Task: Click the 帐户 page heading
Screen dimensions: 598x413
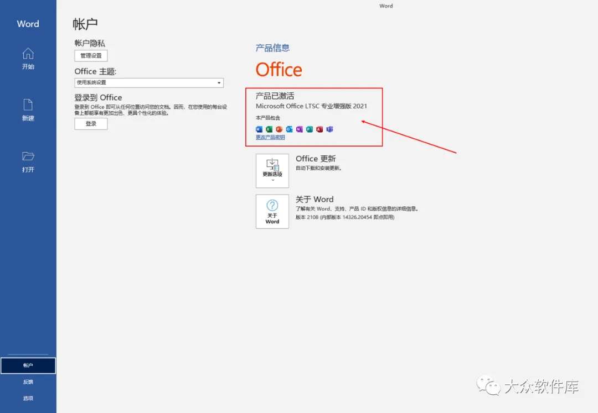Action: click(85, 24)
